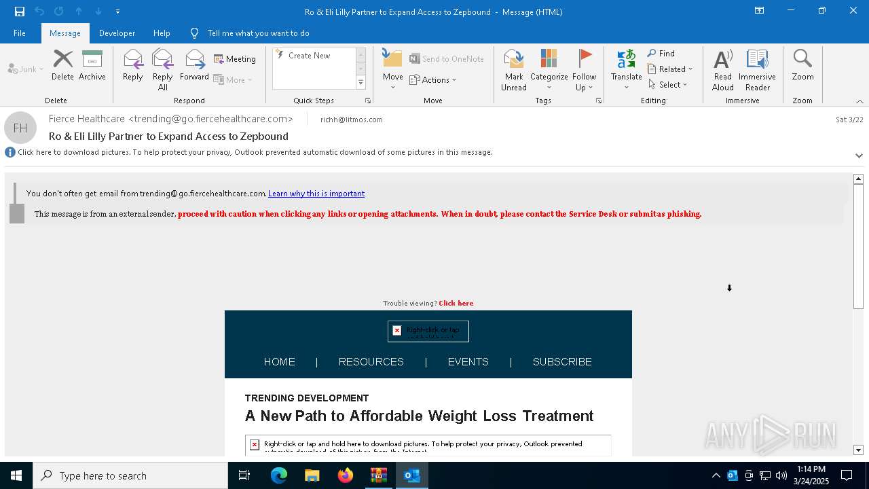Open WinRAR from the taskbar
Viewport: 869px width, 489px height.
[x=379, y=475]
